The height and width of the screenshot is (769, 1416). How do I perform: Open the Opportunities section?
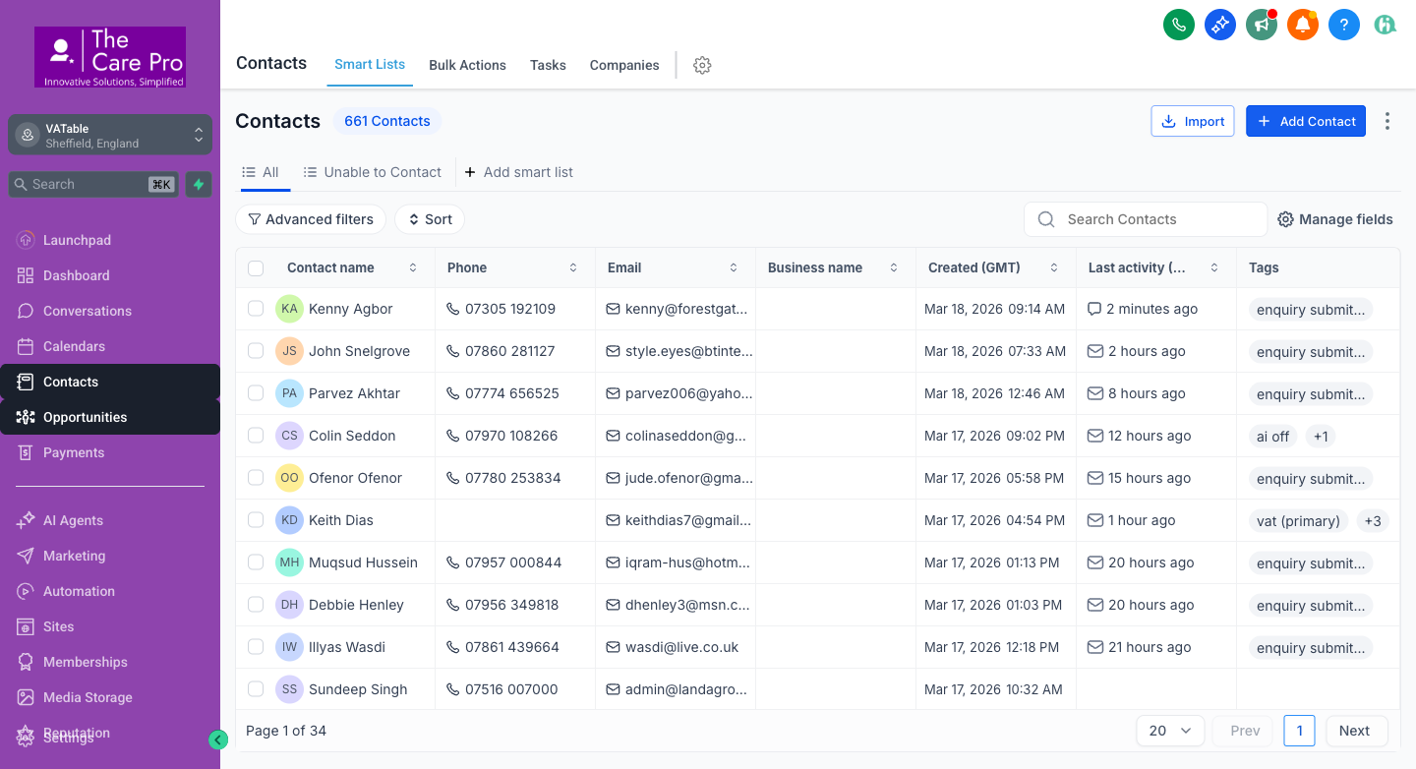point(84,417)
